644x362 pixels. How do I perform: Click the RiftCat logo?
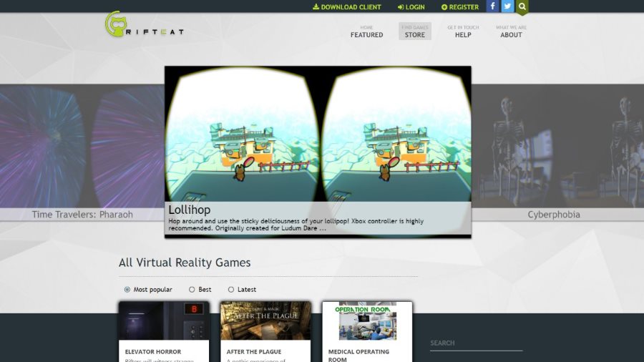[144, 24]
